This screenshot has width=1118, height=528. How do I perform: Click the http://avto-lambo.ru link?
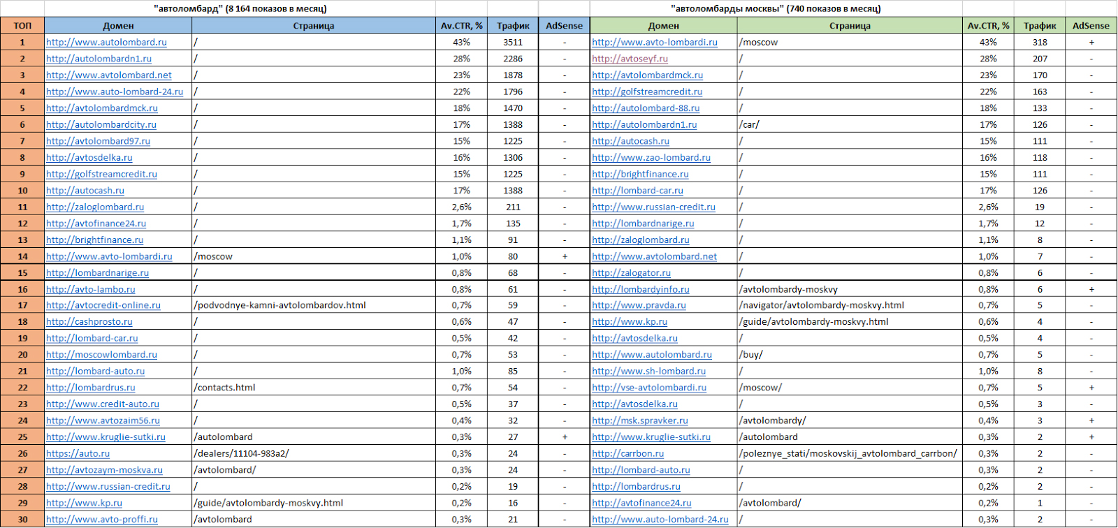(91, 289)
